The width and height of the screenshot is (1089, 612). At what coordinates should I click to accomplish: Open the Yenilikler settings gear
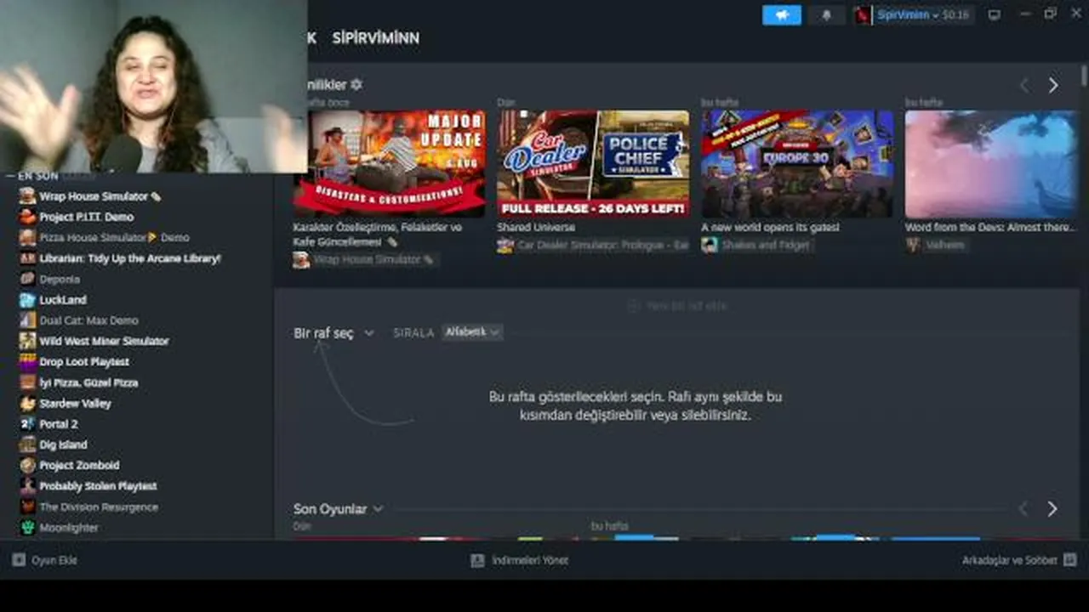click(356, 84)
